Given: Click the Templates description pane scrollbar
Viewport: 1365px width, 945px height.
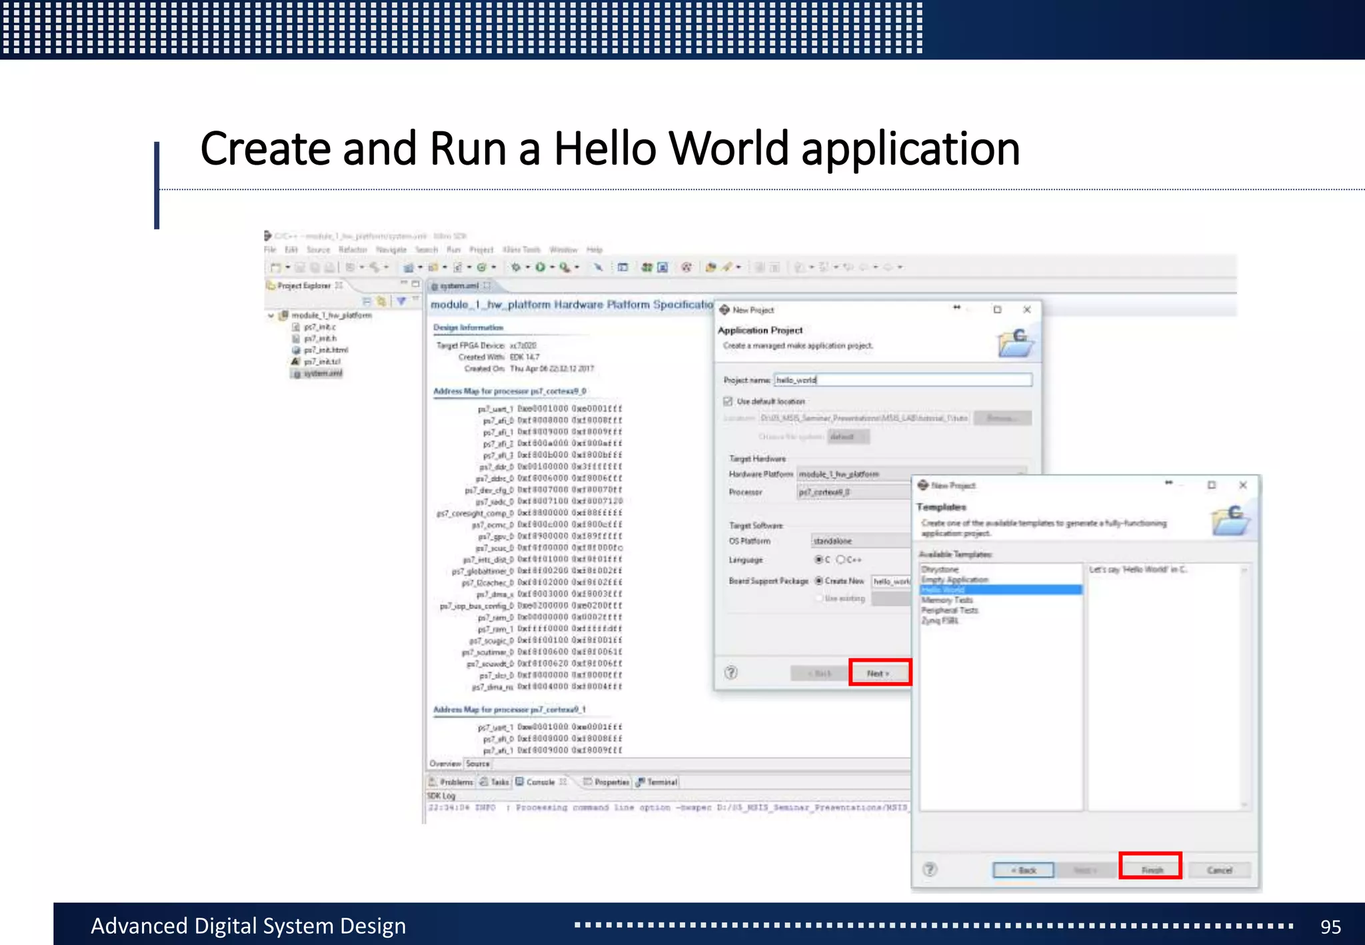Looking at the screenshot, I should [x=1244, y=687].
